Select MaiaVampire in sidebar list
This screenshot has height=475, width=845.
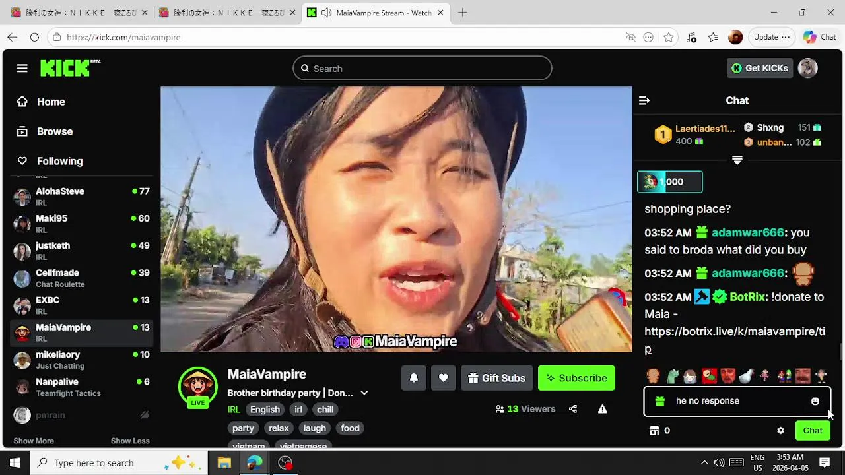[x=82, y=332]
